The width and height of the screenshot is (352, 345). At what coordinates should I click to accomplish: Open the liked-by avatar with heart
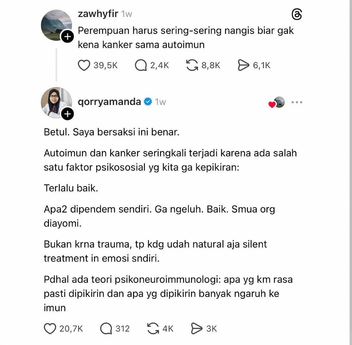277,103
